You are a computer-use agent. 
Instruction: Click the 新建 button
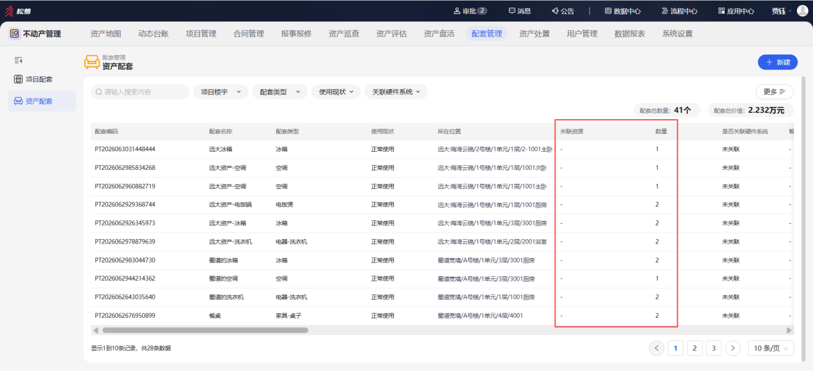click(x=778, y=62)
